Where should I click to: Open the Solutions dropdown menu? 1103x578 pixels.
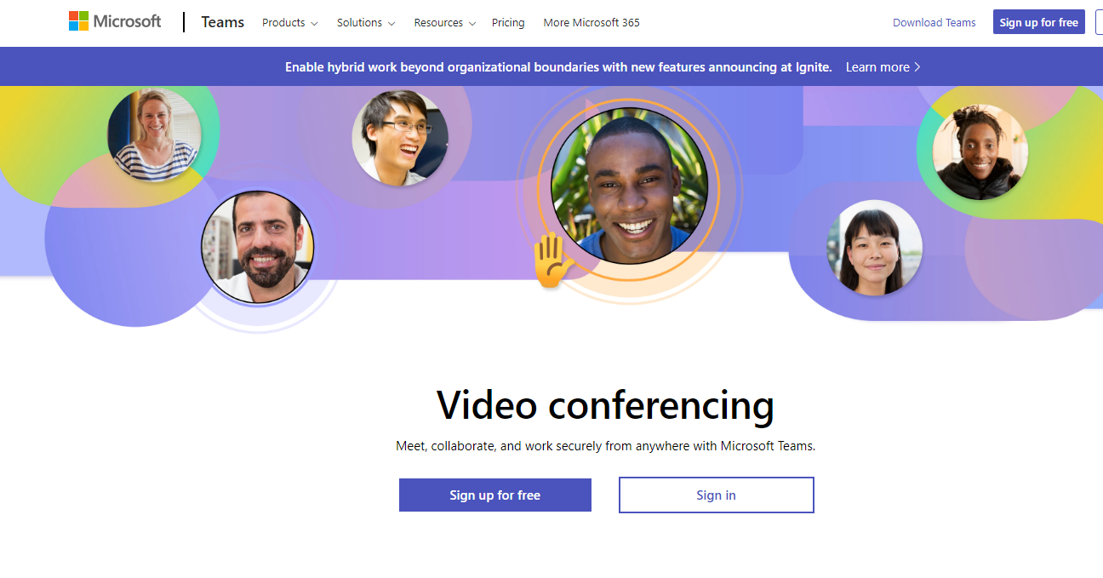366,23
